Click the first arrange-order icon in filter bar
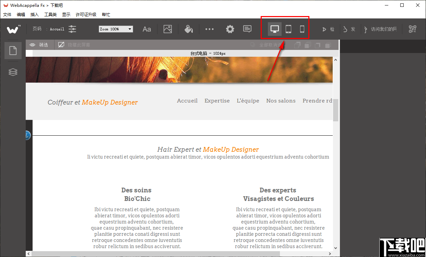Viewport: 426px width, 257px height. tap(297, 45)
